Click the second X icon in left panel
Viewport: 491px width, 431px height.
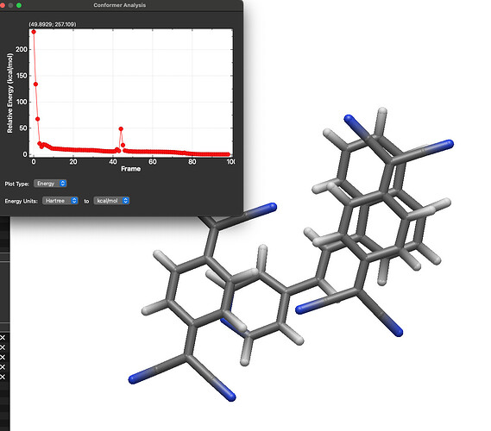pyautogui.click(x=3, y=347)
